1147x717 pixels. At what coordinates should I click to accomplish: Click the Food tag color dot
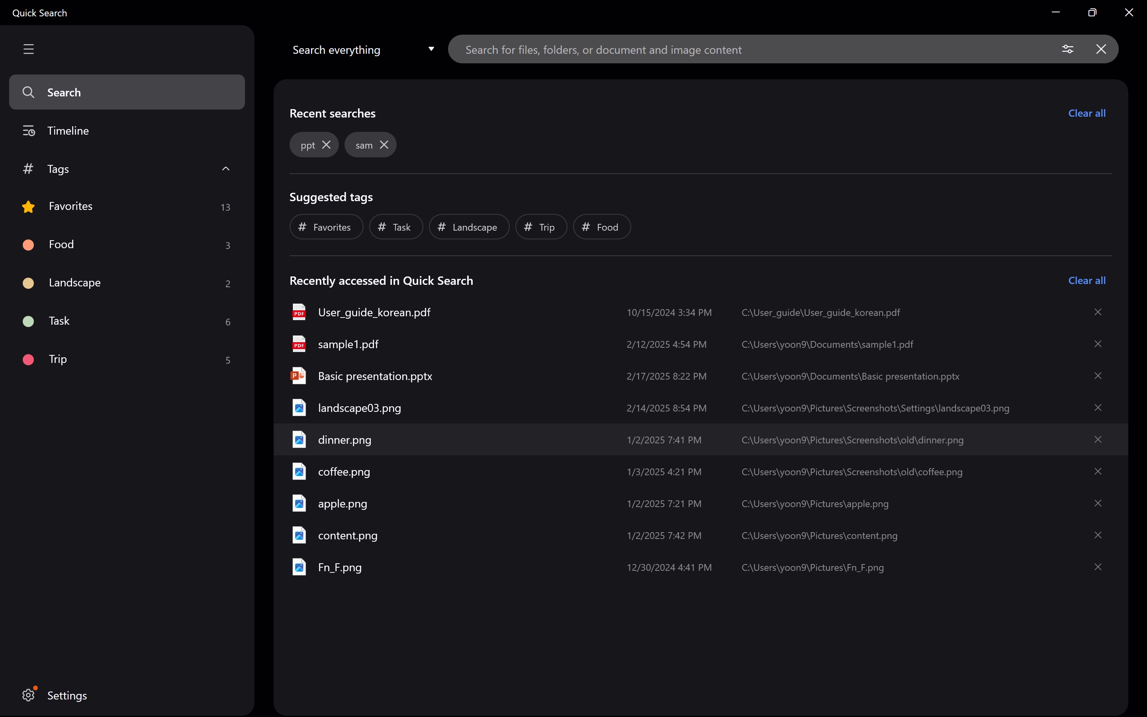click(28, 245)
